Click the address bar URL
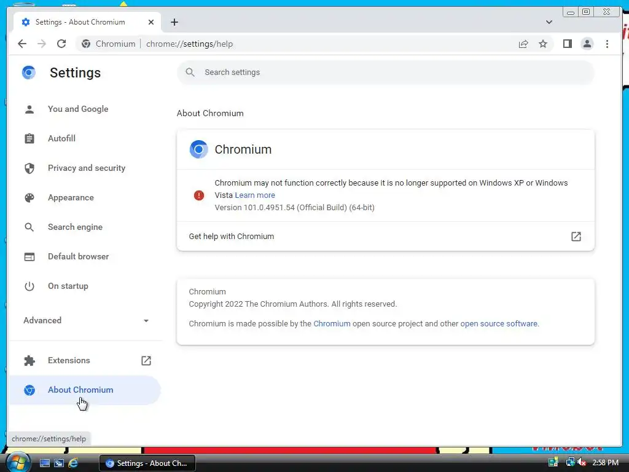Screen dimensions: 629x472 click(x=189, y=44)
